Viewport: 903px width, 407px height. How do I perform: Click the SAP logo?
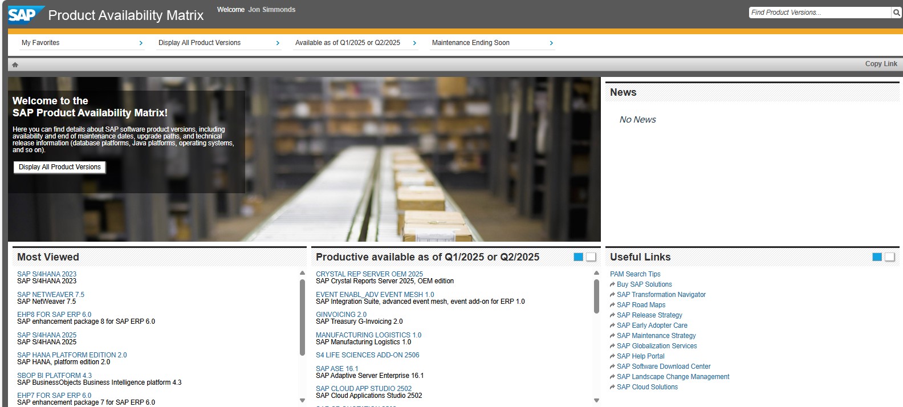(x=25, y=15)
